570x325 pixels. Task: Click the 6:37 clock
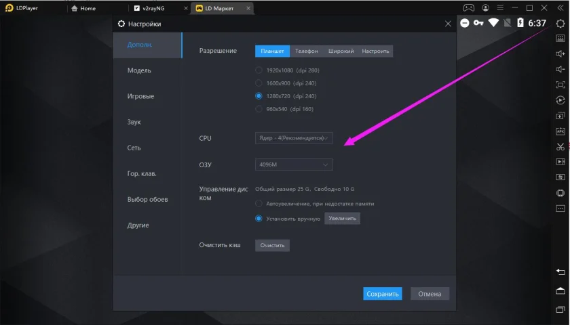coord(537,23)
